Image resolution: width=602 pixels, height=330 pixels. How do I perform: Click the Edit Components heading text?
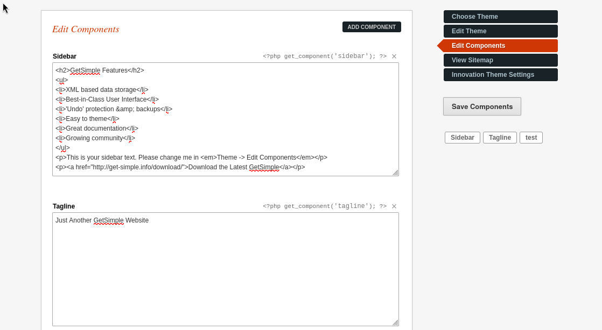pyautogui.click(x=86, y=30)
